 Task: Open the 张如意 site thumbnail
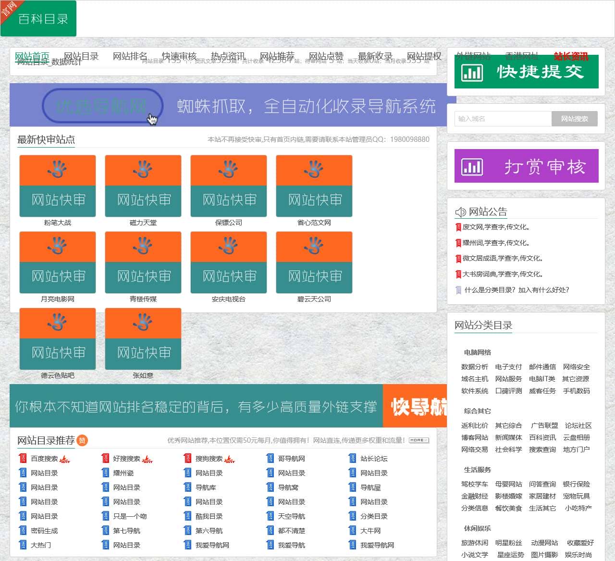click(x=143, y=339)
